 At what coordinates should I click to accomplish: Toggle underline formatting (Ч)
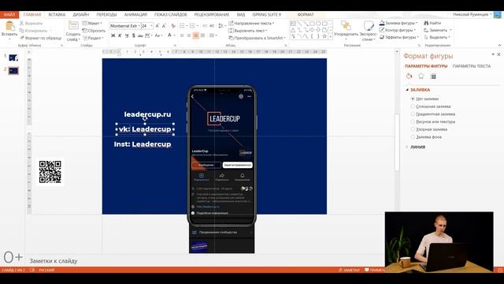pyautogui.click(x=127, y=35)
